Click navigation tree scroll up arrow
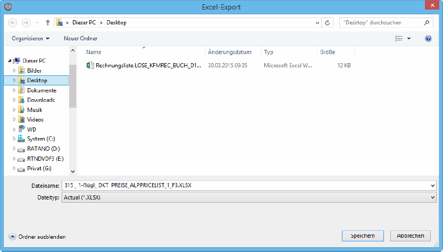The image size is (443, 252). click(x=73, y=51)
